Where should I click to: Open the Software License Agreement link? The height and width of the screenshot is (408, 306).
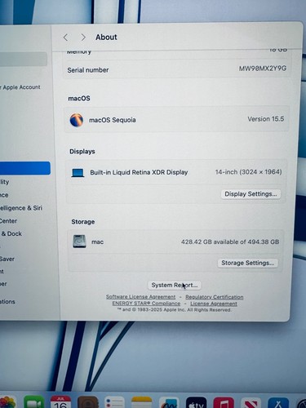coord(140,297)
